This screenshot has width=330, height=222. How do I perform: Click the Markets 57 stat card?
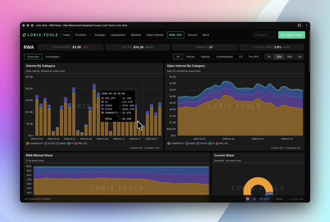coord(205,47)
